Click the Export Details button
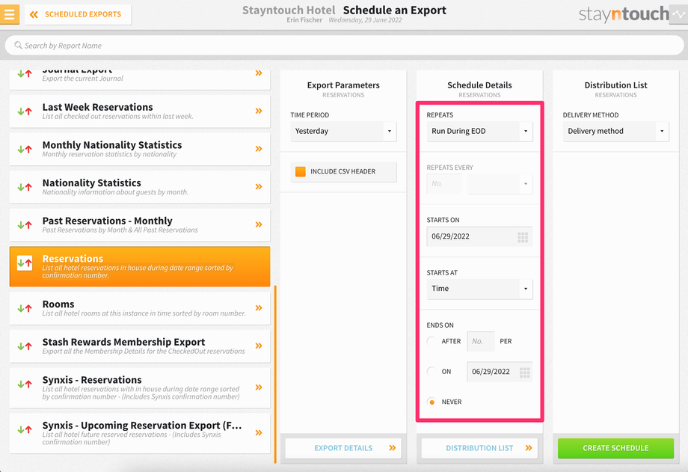The height and width of the screenshot is (472, 688). pos(343,448)
